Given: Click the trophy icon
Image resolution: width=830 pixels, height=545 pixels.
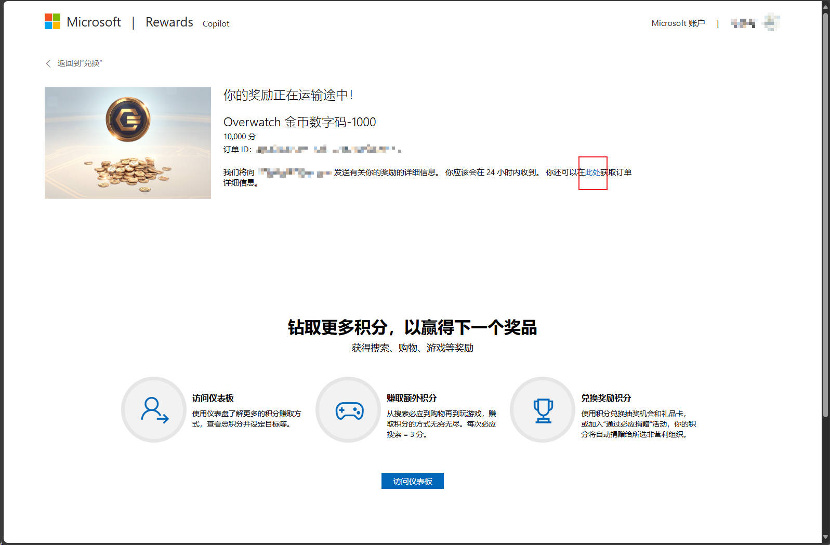Looking at the screenshot, I should 543,410.
